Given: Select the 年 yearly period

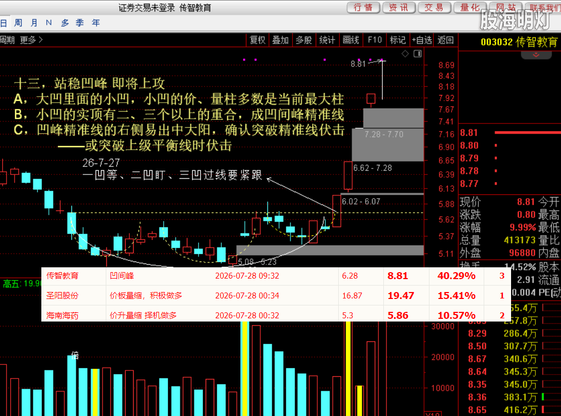Looking at the screenshot, I should tap(96, 23).
